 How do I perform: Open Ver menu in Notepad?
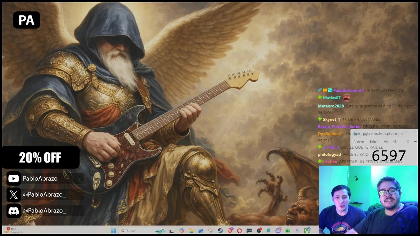(386, 142)
